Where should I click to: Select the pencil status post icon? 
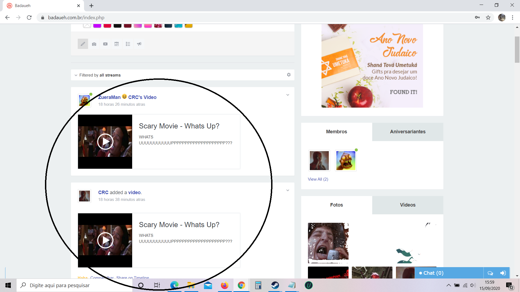[83, 44]
